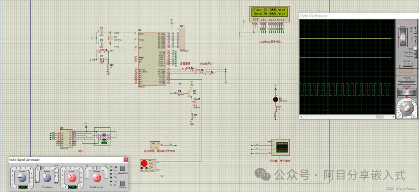Select capacitor C2
The height and width of the screenshot is (192, 419).
[x=102, y=32]
